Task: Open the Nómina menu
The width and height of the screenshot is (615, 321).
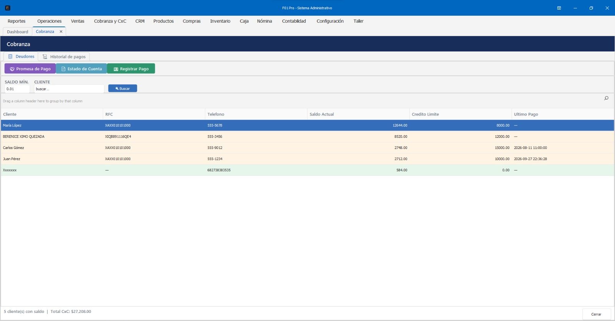Action: pyautogui.click(x=264, y=21)
